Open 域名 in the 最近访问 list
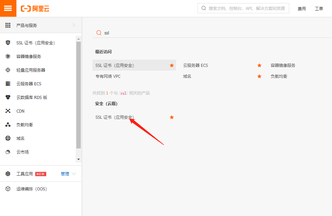The height and width of the screenshot is (216, 332). 187,76
